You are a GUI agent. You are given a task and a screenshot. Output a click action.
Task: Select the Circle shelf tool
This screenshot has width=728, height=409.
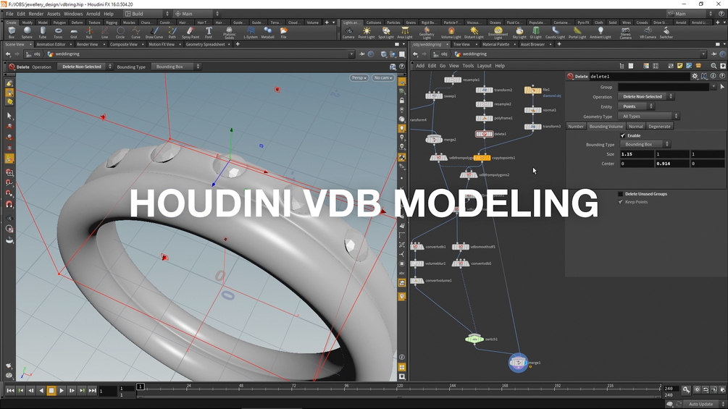tap(120, 33)
